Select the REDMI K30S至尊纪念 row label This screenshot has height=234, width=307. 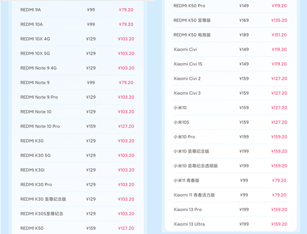42,213
